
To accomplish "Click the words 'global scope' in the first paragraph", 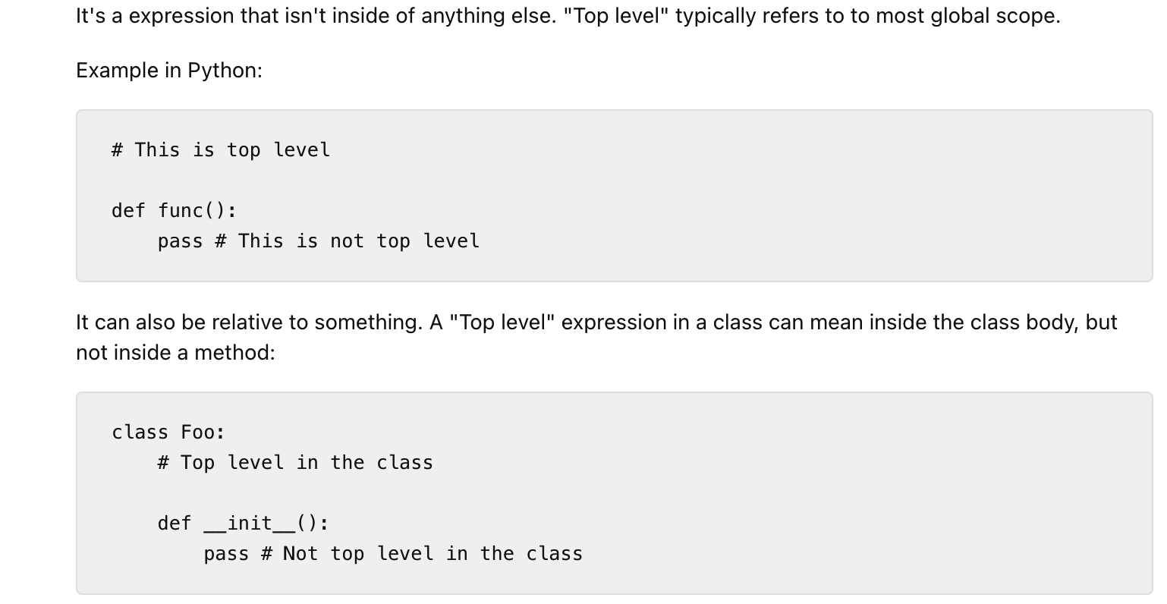I will [993, 16].
